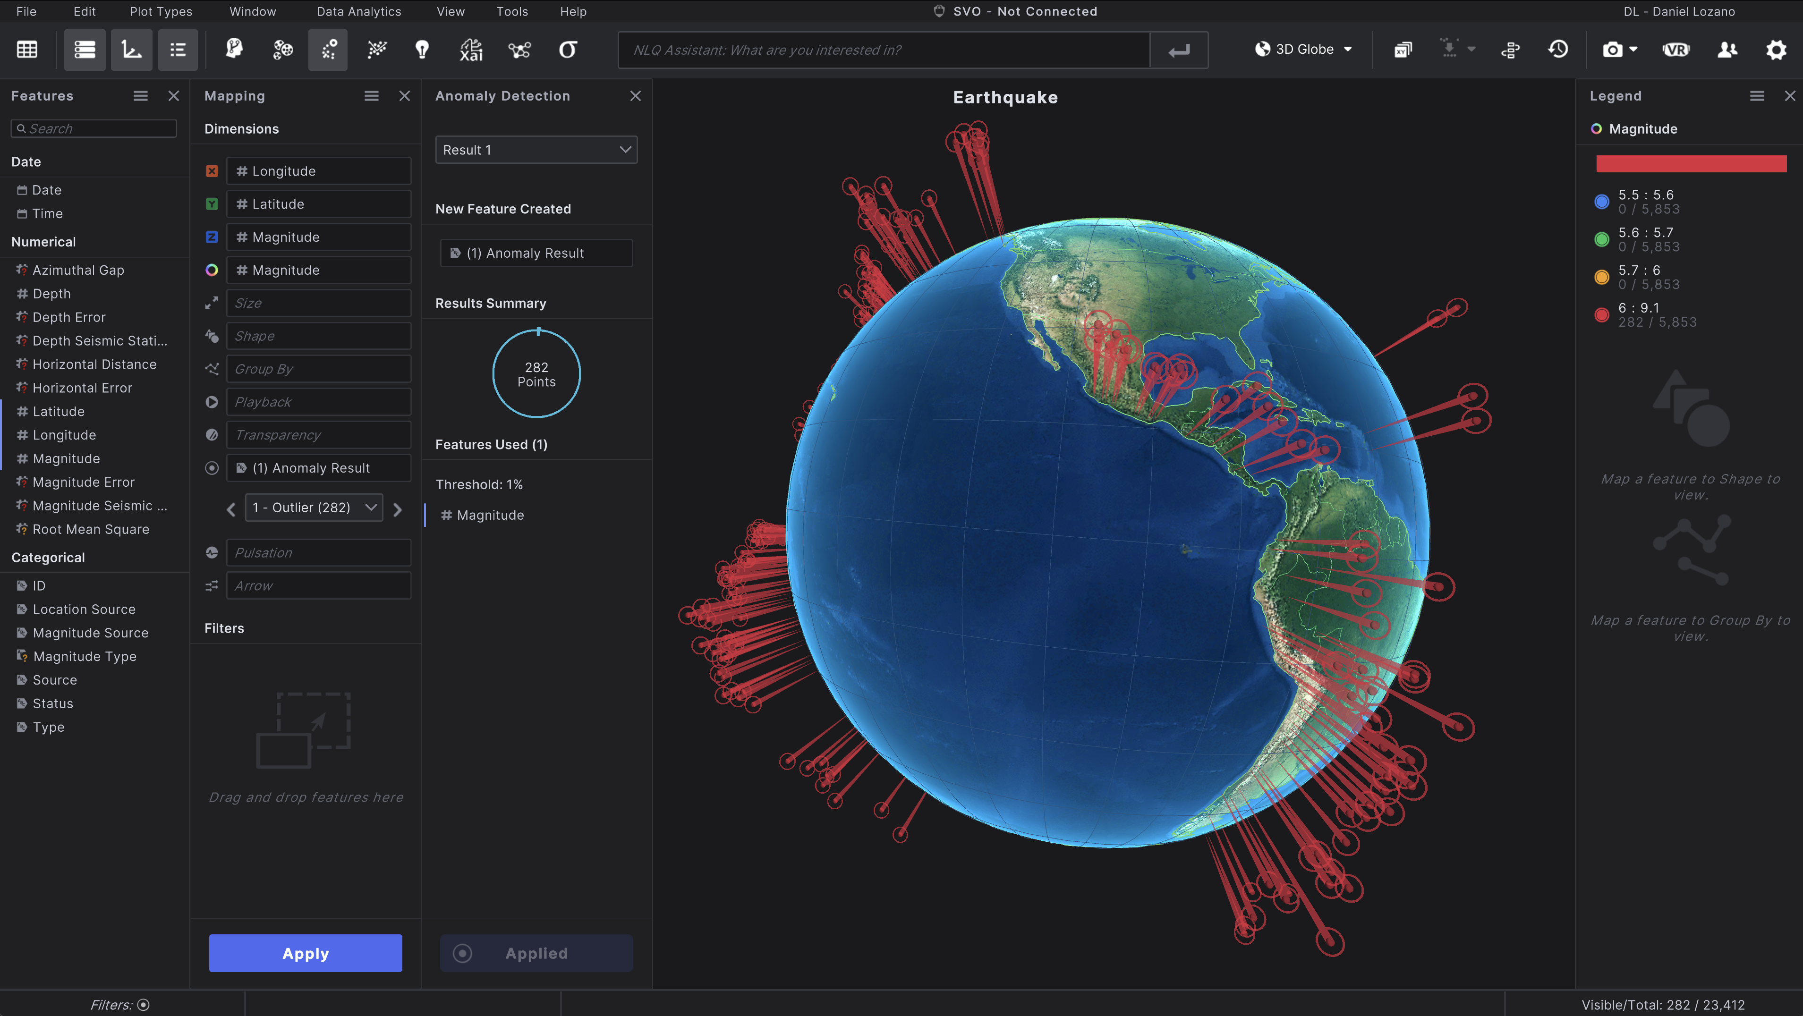Open the Data Analytics menu

click(359, 11)
